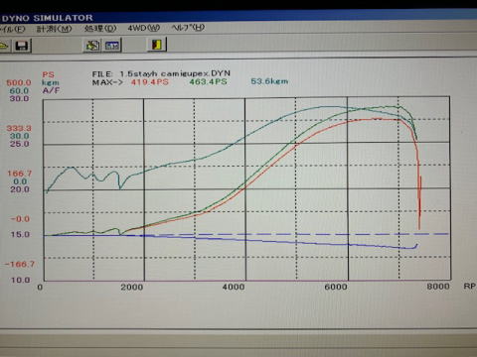The height and width of the screenshot is (357, 477).
Task: Click the MAX-> label
Action: [x=107, y=82]
